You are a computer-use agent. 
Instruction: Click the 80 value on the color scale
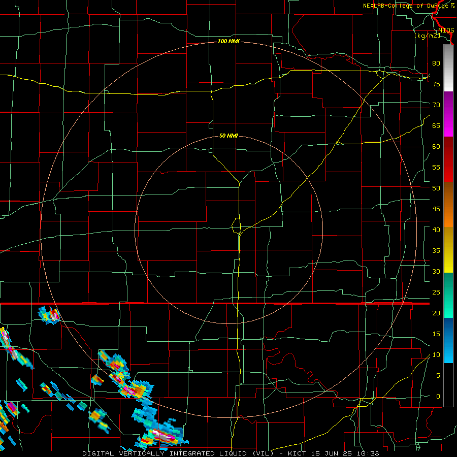point(436,63)
